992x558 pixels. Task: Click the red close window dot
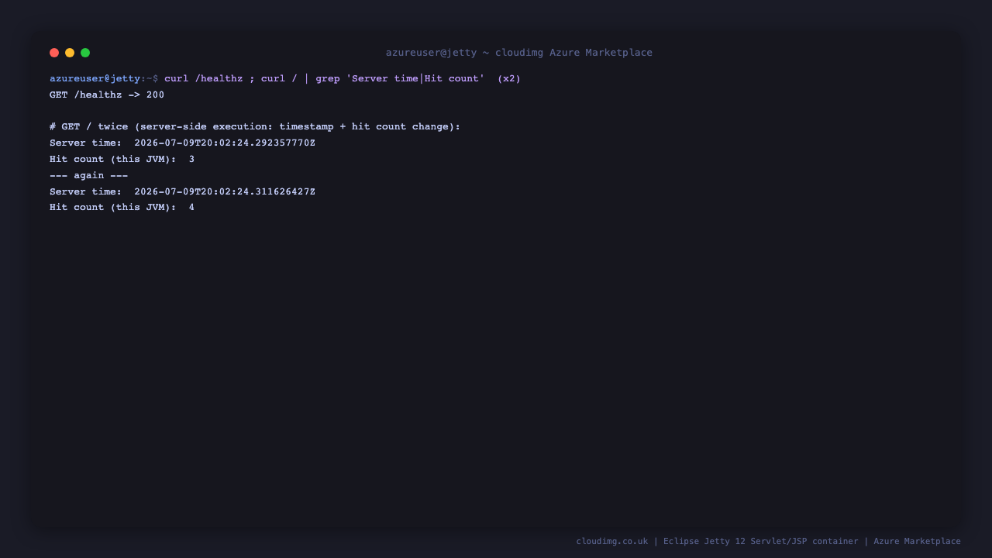pyautogui.click(x=54, y=53)
